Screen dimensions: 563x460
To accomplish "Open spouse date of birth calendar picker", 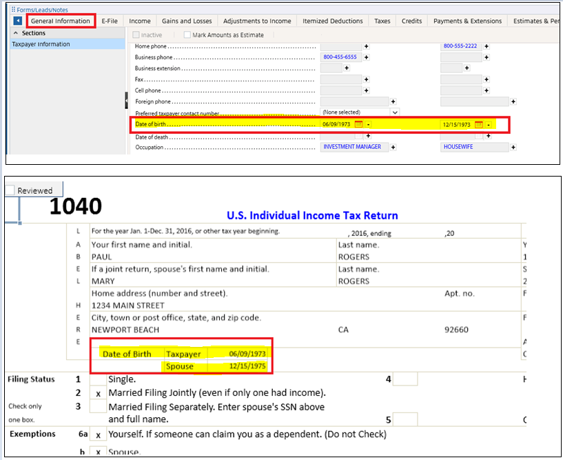I will click(479, 125).
